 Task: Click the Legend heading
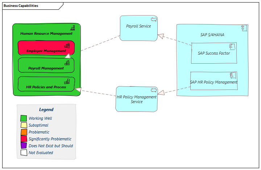[x=46, y=110]
